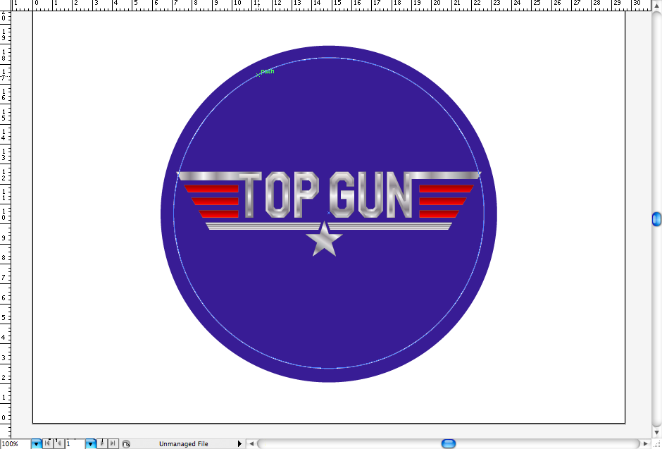Click the Version Cue status icon

(x=126, y=444)
